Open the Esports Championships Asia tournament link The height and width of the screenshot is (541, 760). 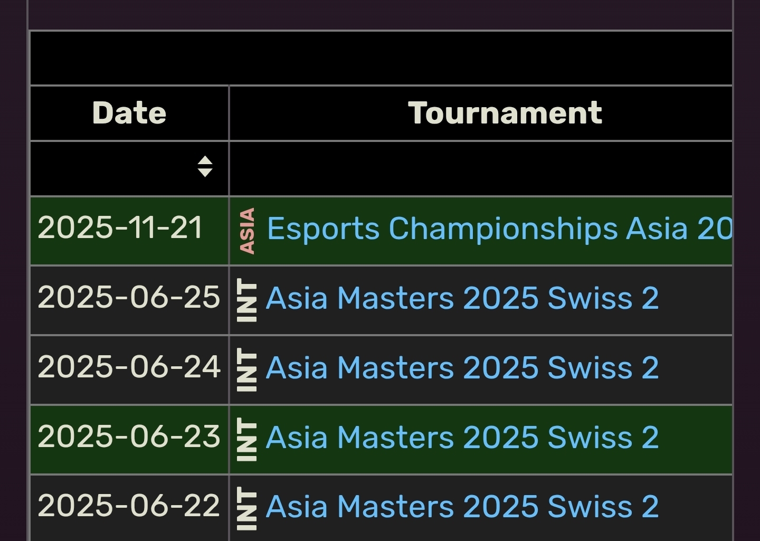499,229
